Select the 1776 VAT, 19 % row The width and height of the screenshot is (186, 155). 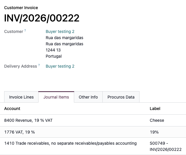coord(93,132)
